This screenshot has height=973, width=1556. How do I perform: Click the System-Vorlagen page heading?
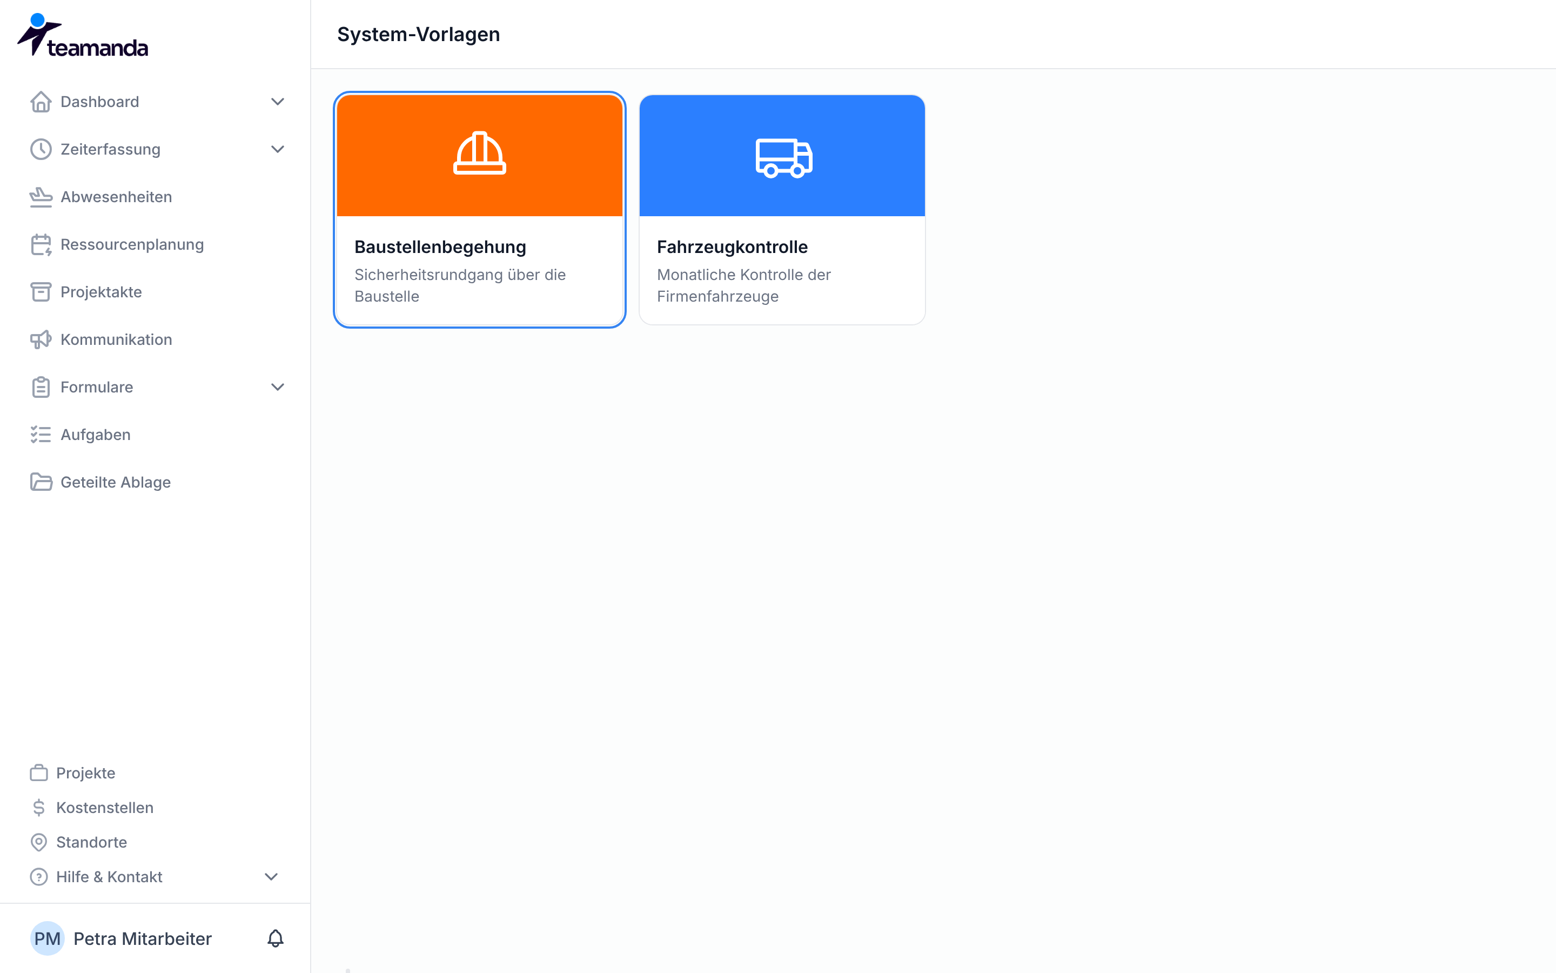tap(419, 34)
